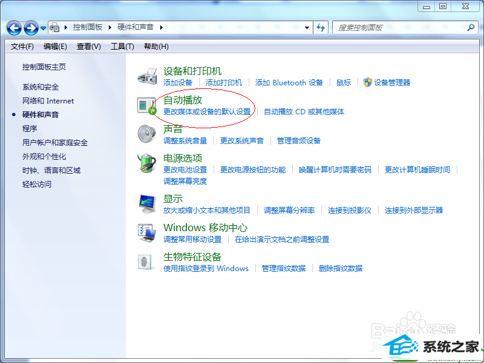Click 使用指纹登录到 Windows link
Screen dimensions: 484x363
206,269
